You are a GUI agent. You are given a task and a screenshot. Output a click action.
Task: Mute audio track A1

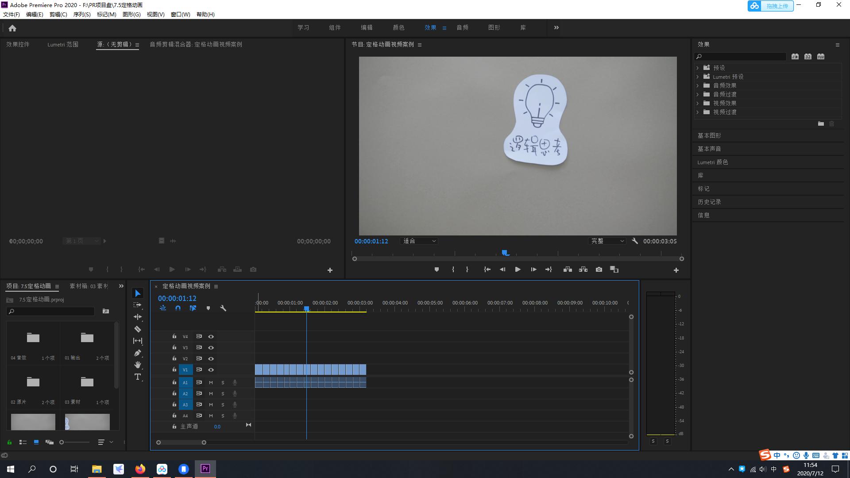click(211, 382)
